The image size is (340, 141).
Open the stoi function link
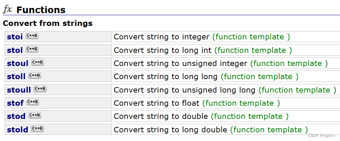click(15, 37)
